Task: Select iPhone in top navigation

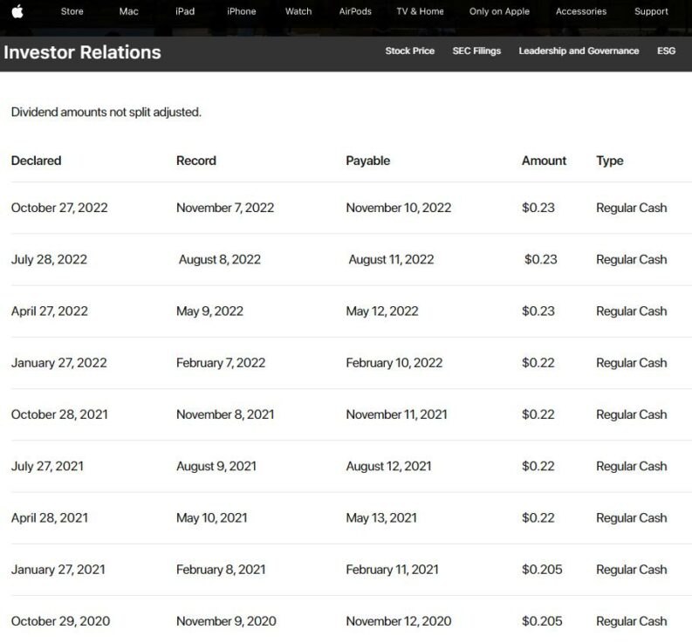Action: [x=241, y=11]
